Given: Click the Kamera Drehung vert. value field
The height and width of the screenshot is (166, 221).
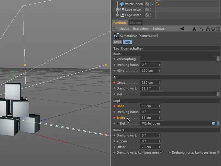Looking at the screenshot, I should 150,135.
